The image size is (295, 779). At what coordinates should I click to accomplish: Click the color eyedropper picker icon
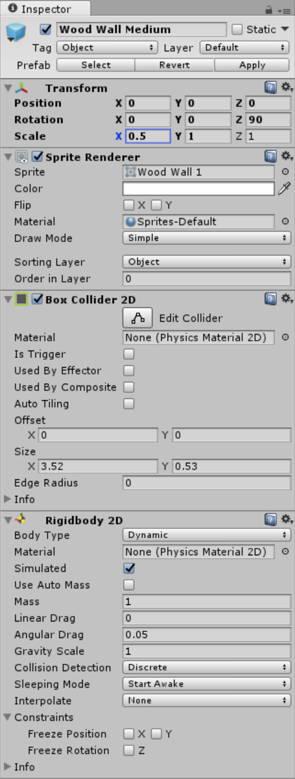coord(285,189)
